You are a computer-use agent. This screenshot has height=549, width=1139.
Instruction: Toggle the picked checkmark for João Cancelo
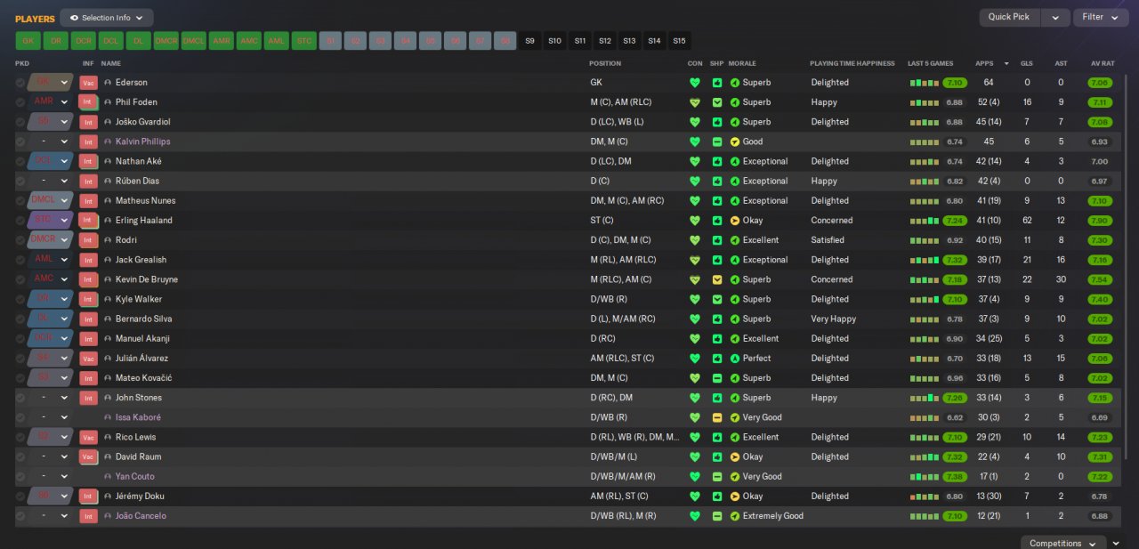20,516
